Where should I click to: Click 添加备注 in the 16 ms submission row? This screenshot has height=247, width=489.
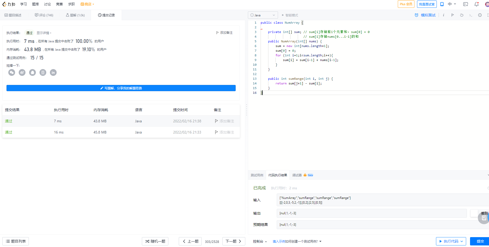(224, 132)
